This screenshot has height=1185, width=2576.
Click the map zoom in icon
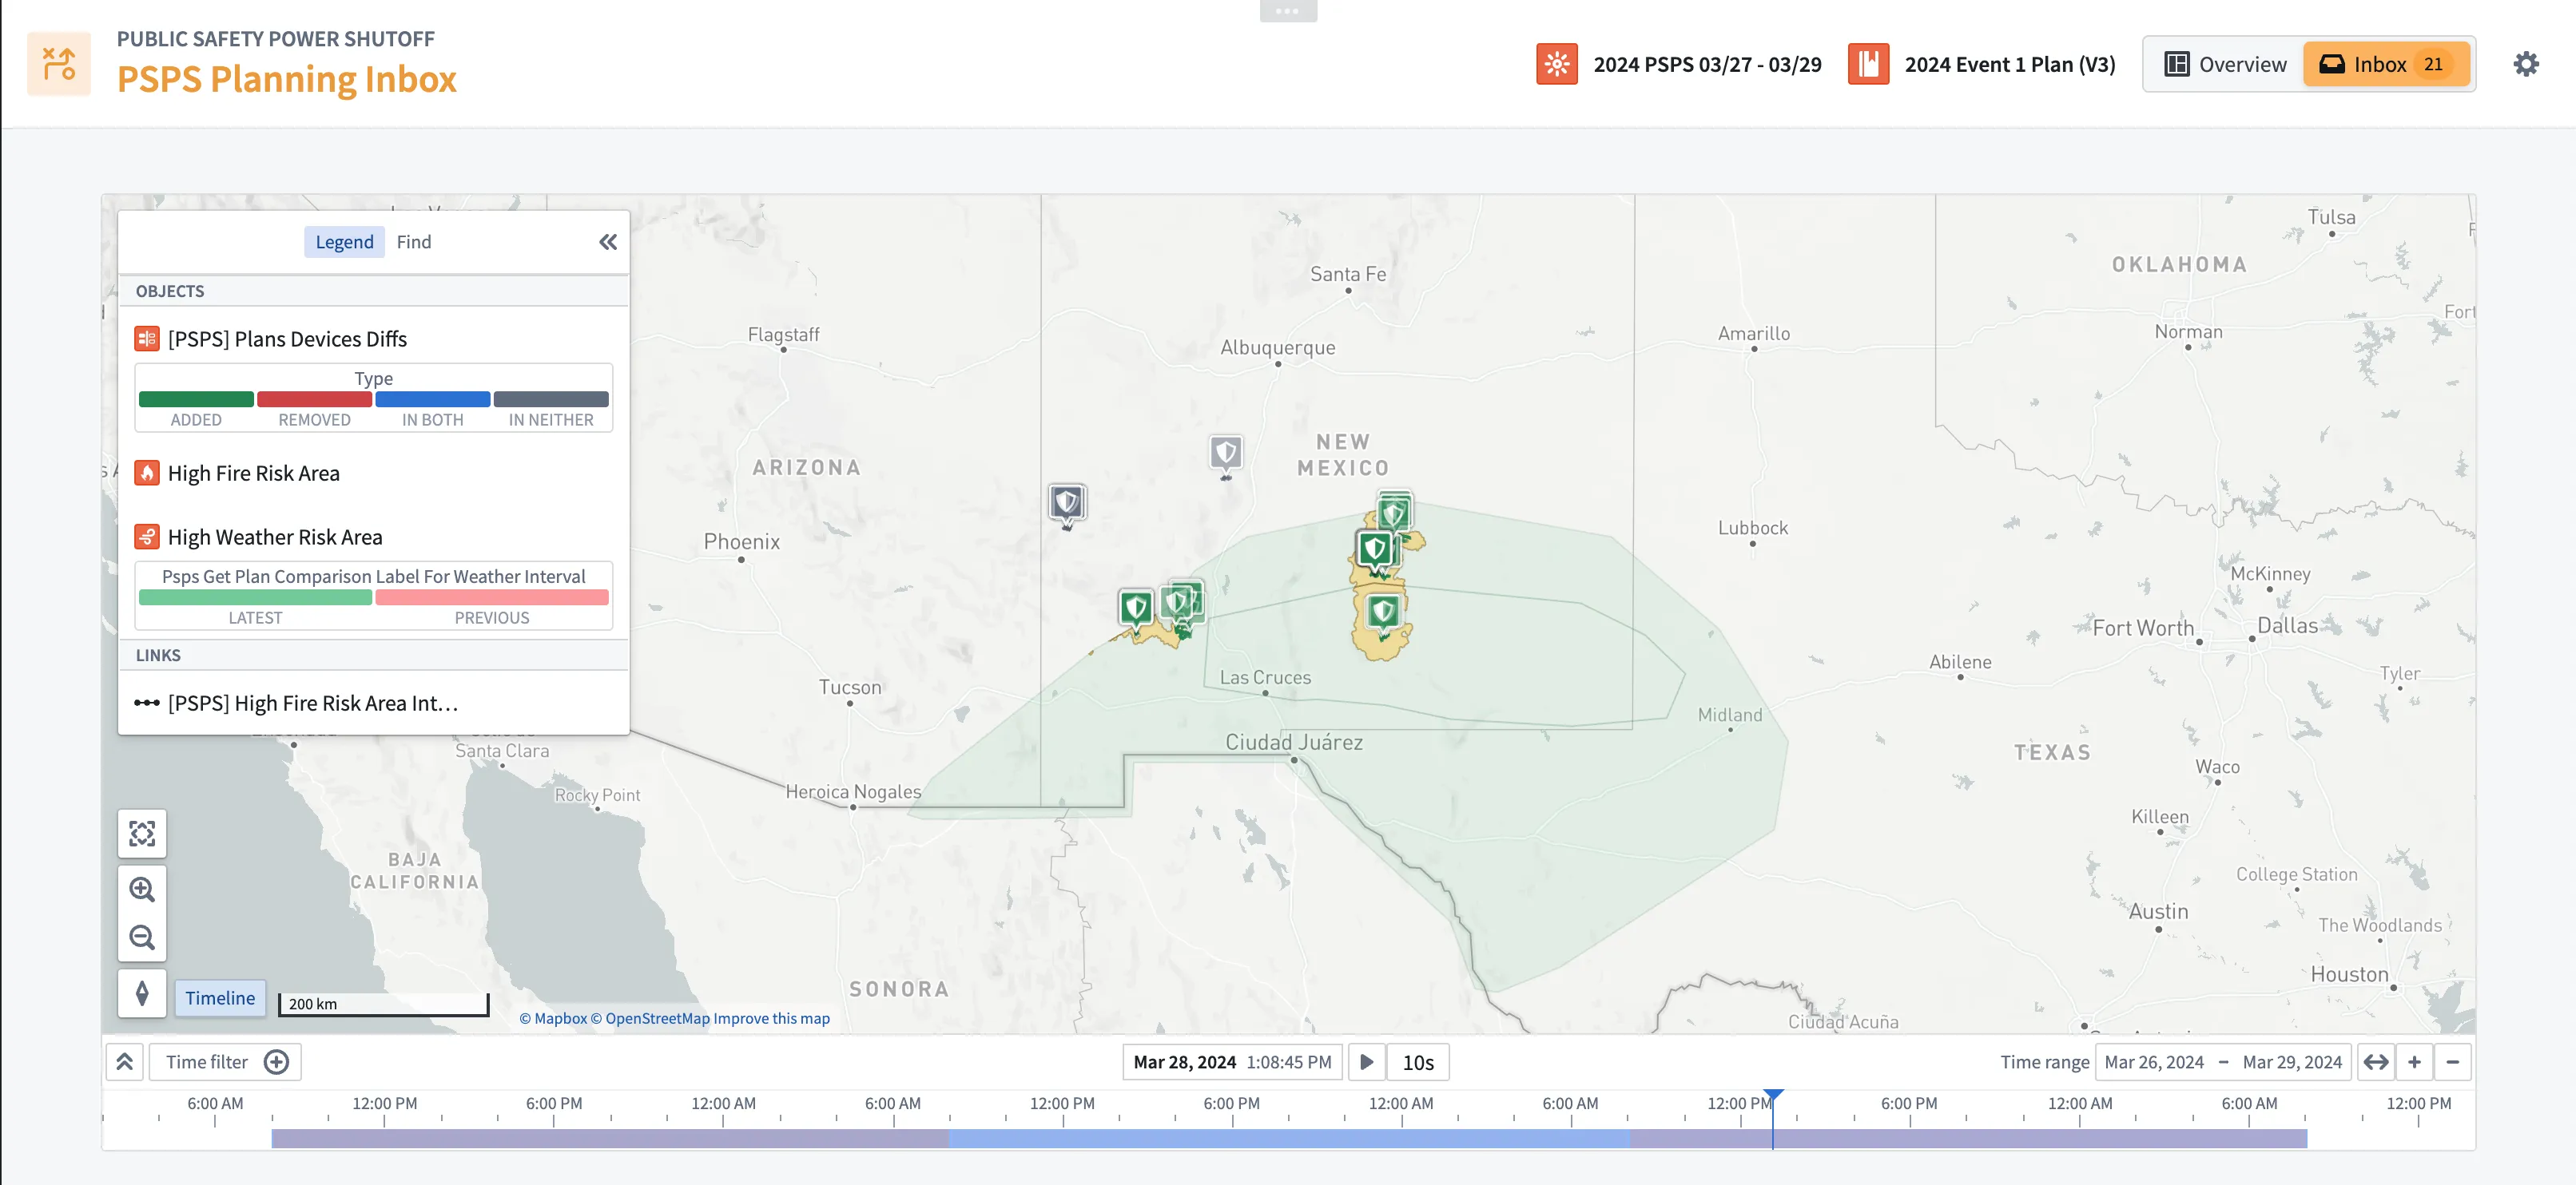coord(142,888)
